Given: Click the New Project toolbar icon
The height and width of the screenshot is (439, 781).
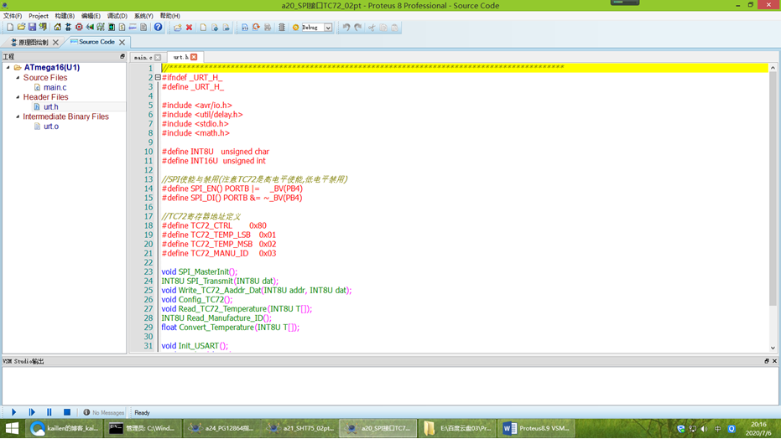Looking at the screenshot, I should [10, 28].
